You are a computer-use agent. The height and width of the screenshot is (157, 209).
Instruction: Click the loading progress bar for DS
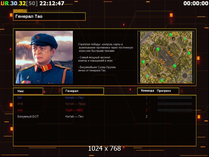click(175, 98)
